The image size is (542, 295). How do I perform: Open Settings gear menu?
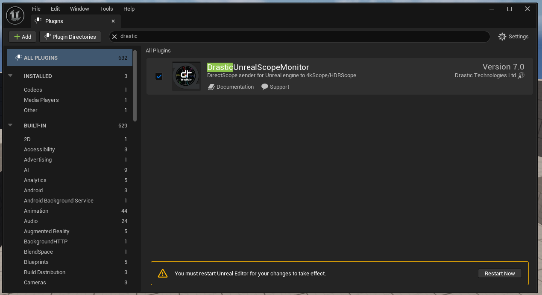click(x=513, y=37)
